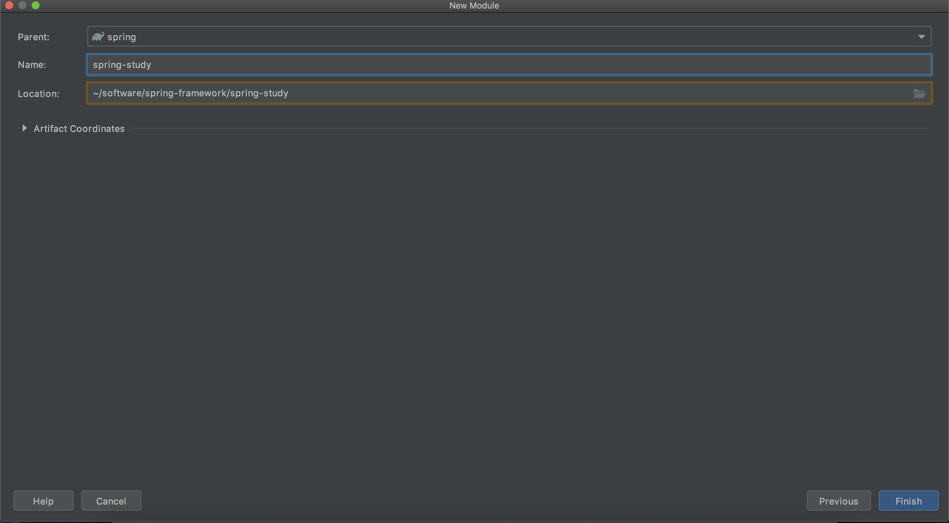949x523 pixels.
Task: Expand the Artifact Coordinates section
Action: tap(24, 128)
